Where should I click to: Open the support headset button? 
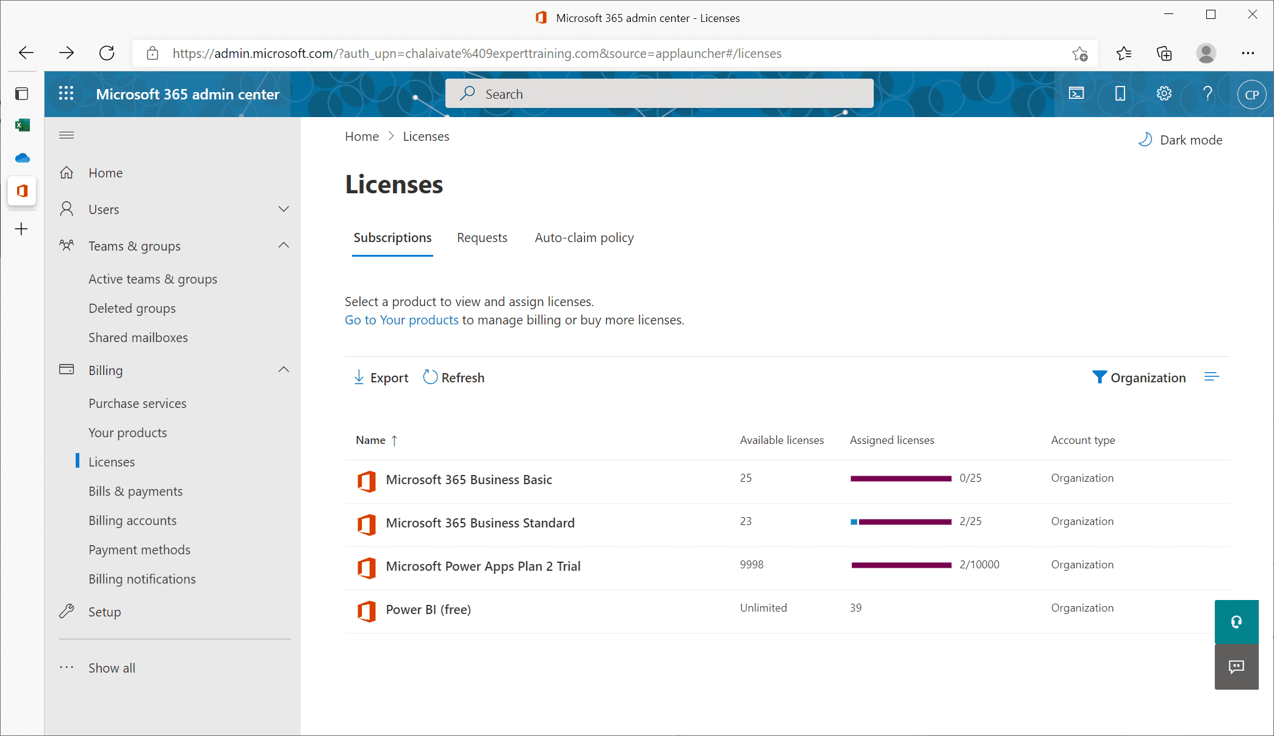click(x=1237, y=622)
